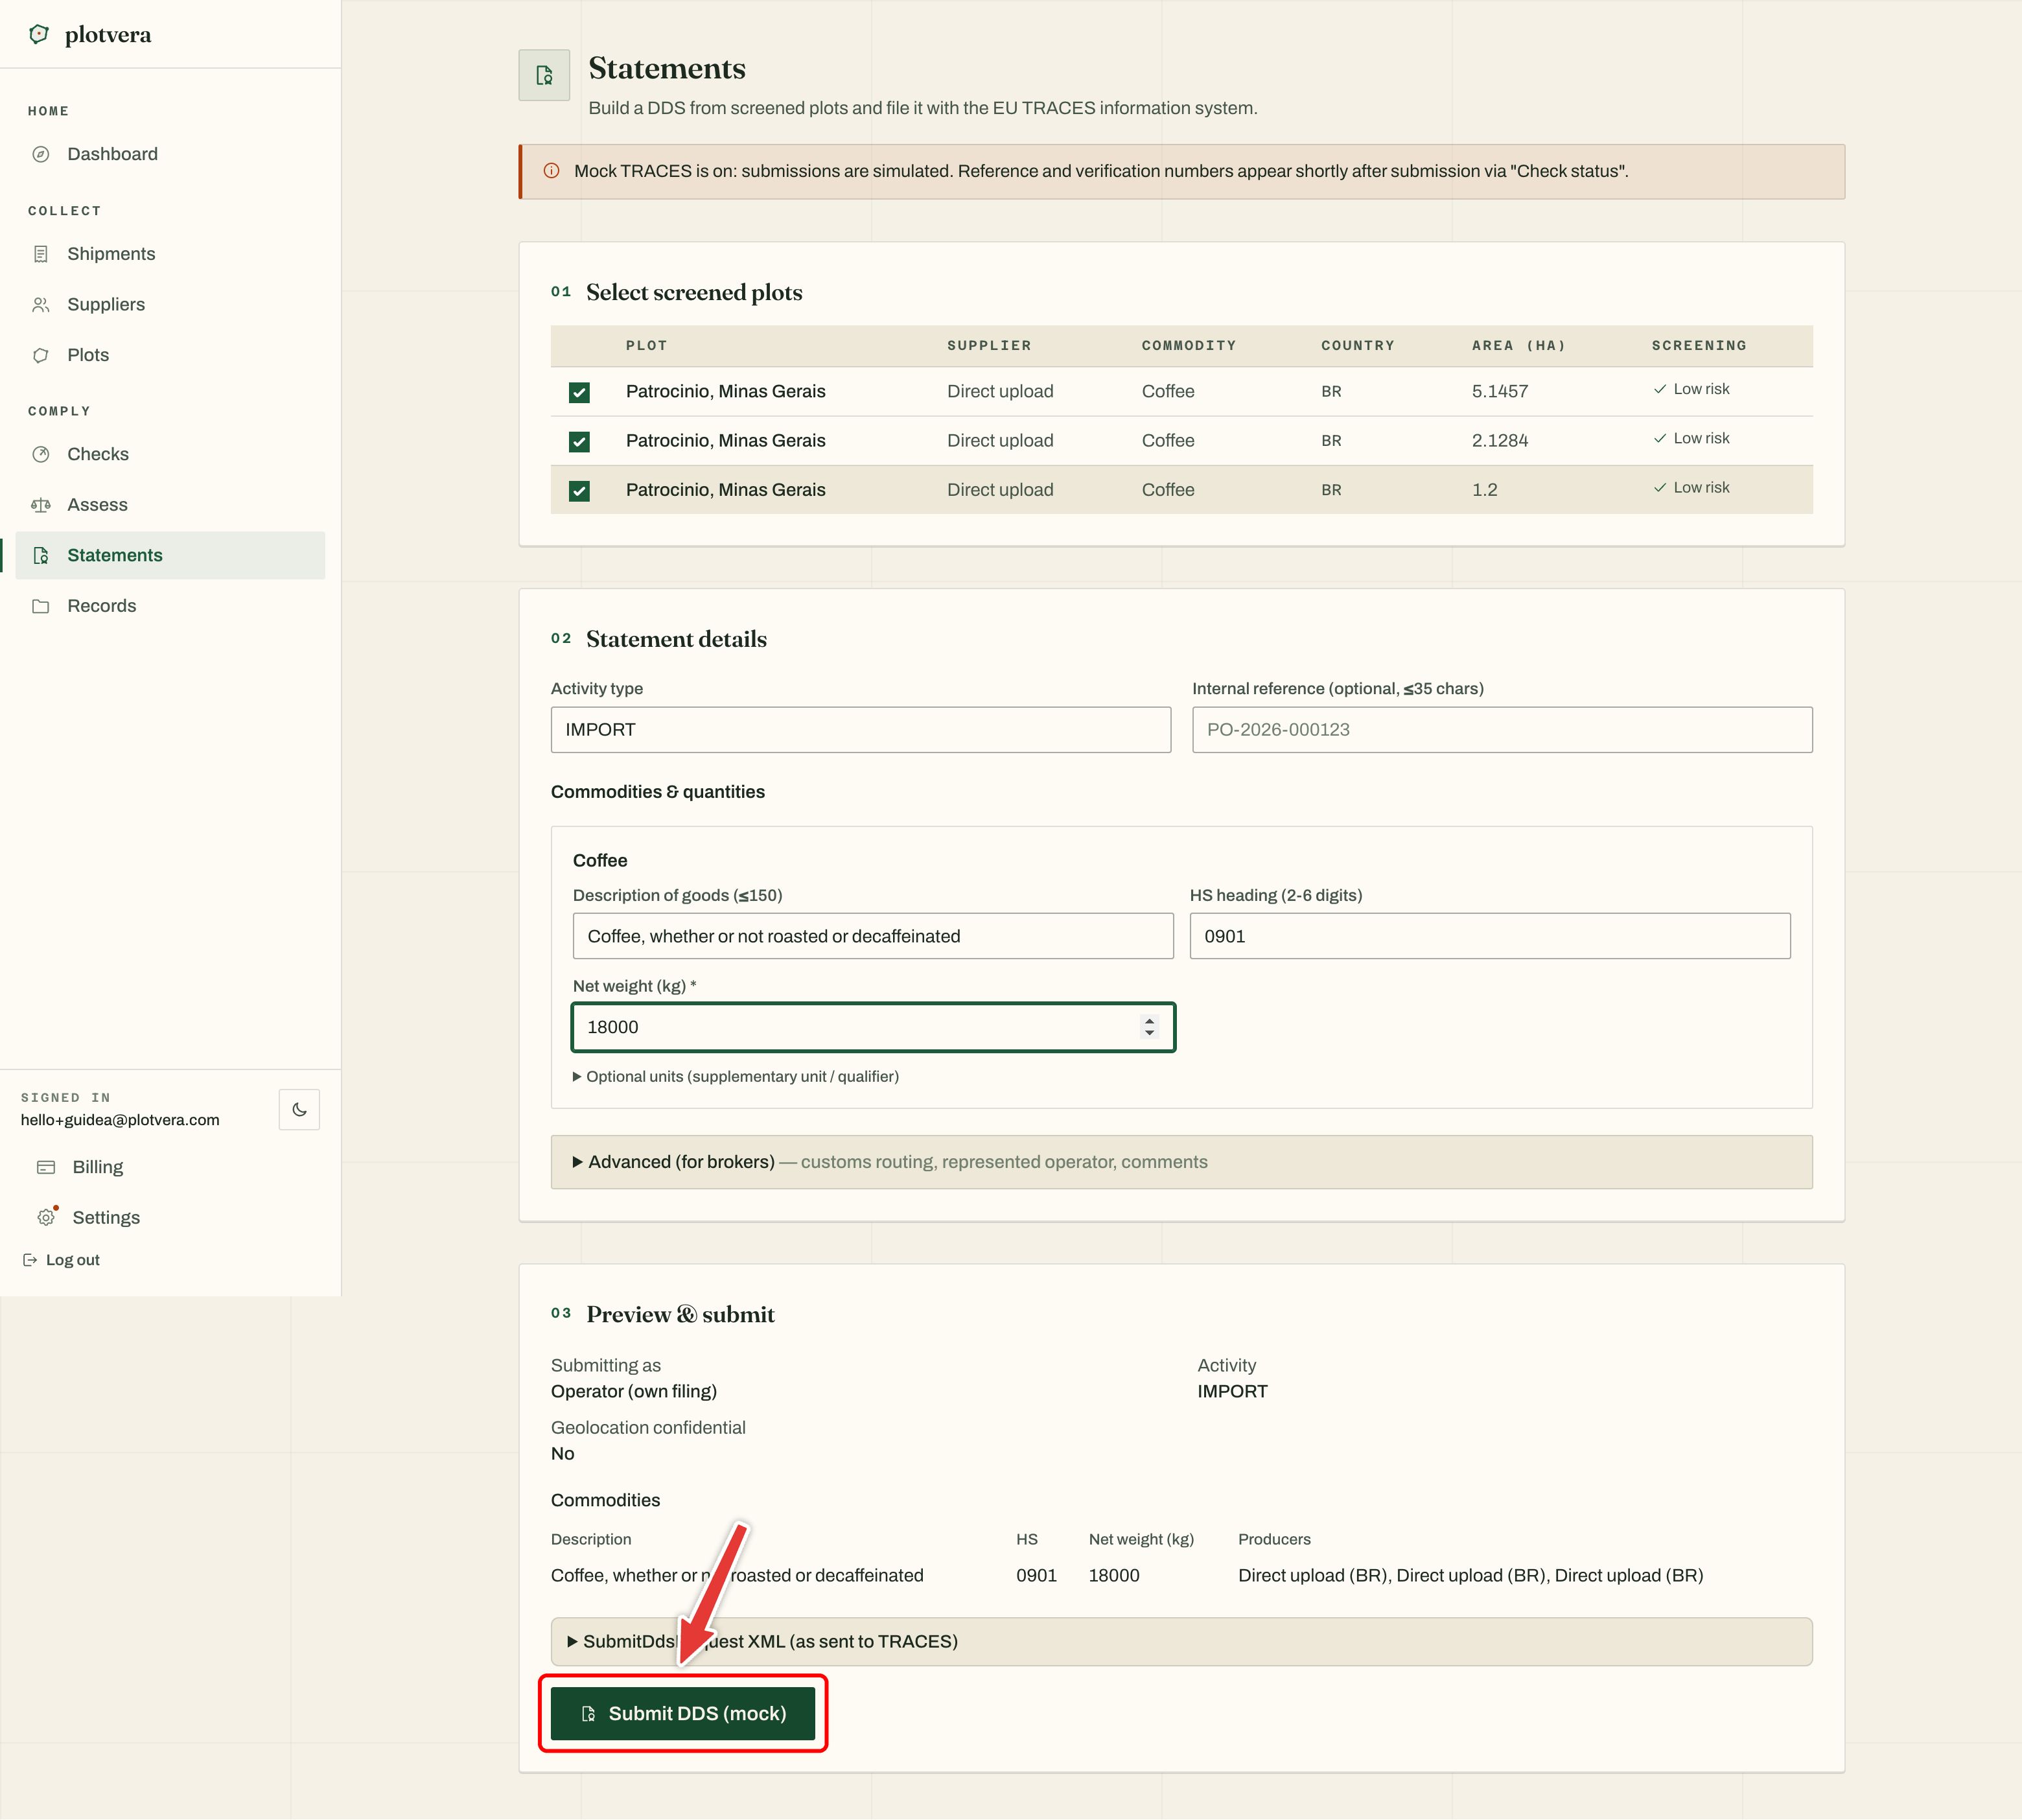Click the Suppliers people icon
The height and width of the screenshot is (1820, 2022).
(x=41, y=304)
